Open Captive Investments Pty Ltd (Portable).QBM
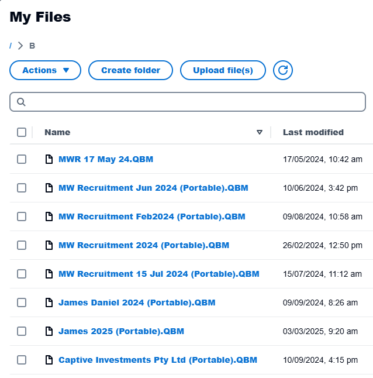The image size is (373, 378). click(158, 360)
